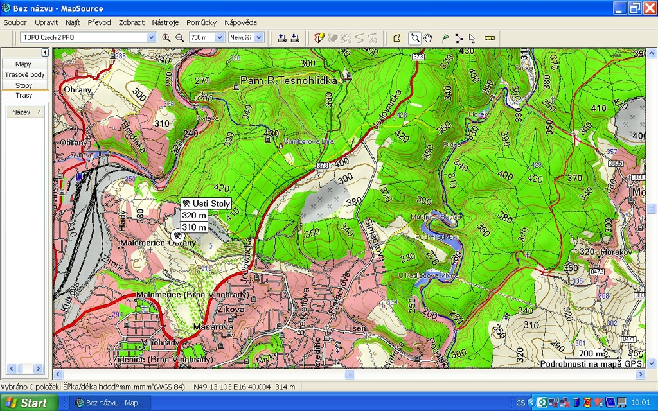Click the 310 m contour tooltip label

pos(194,227)
